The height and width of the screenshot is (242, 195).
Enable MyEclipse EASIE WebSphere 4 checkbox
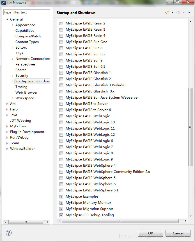click(61, 166)
